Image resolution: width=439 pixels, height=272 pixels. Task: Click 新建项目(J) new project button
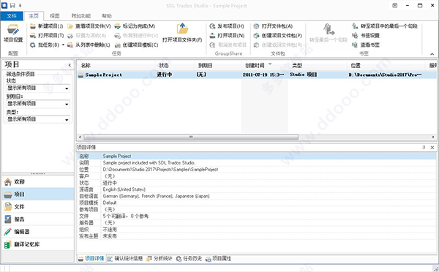click(x=47, y=26)
